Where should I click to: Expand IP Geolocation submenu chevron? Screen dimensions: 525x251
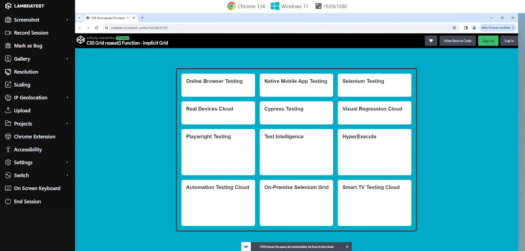click(x=67, y=97)
